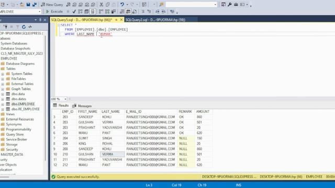Toggle the pin on SQLQuery5.sql tab

click(x=116, y=20)
